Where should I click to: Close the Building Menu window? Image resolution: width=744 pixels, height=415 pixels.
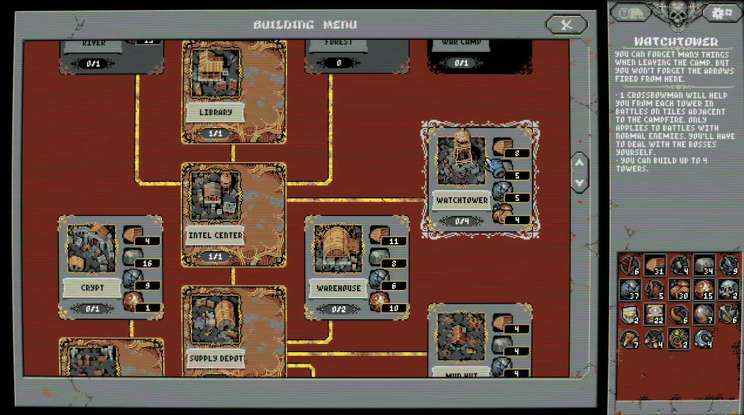click(566, 25)
